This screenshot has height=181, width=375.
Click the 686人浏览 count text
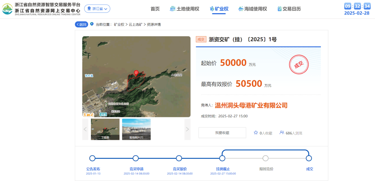tap(294, 133)
